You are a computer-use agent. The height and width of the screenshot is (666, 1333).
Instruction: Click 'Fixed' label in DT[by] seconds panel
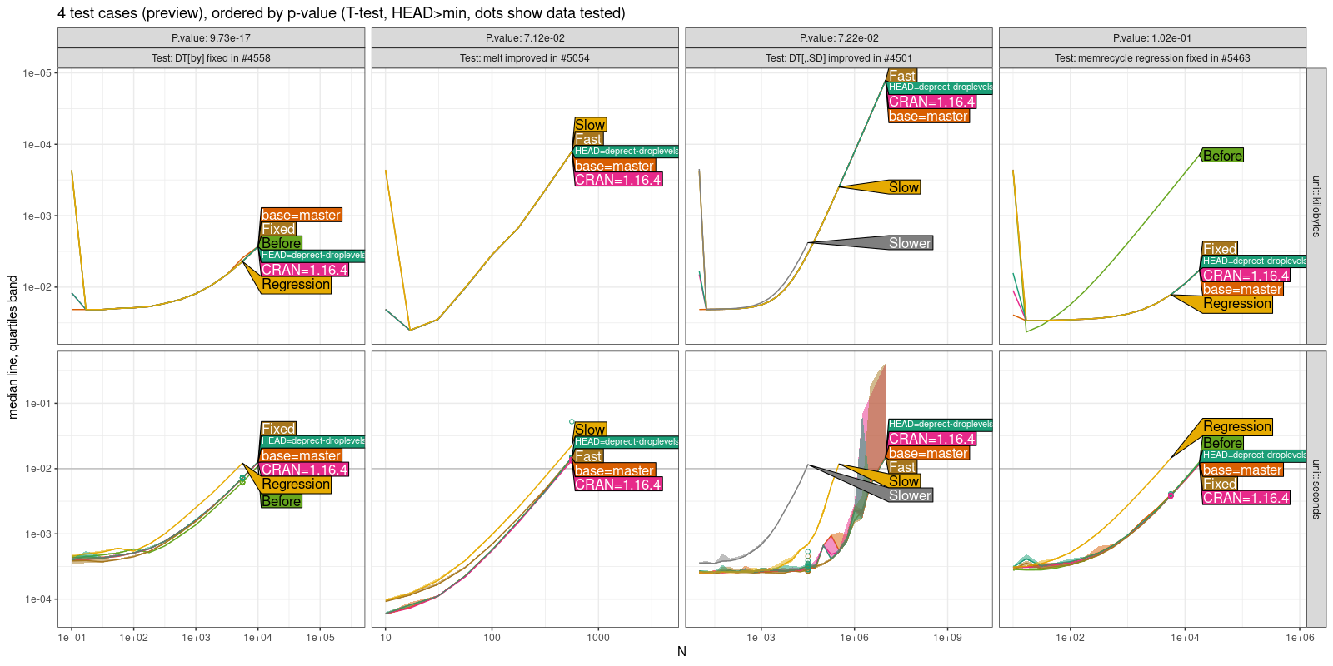coord(278,429)
